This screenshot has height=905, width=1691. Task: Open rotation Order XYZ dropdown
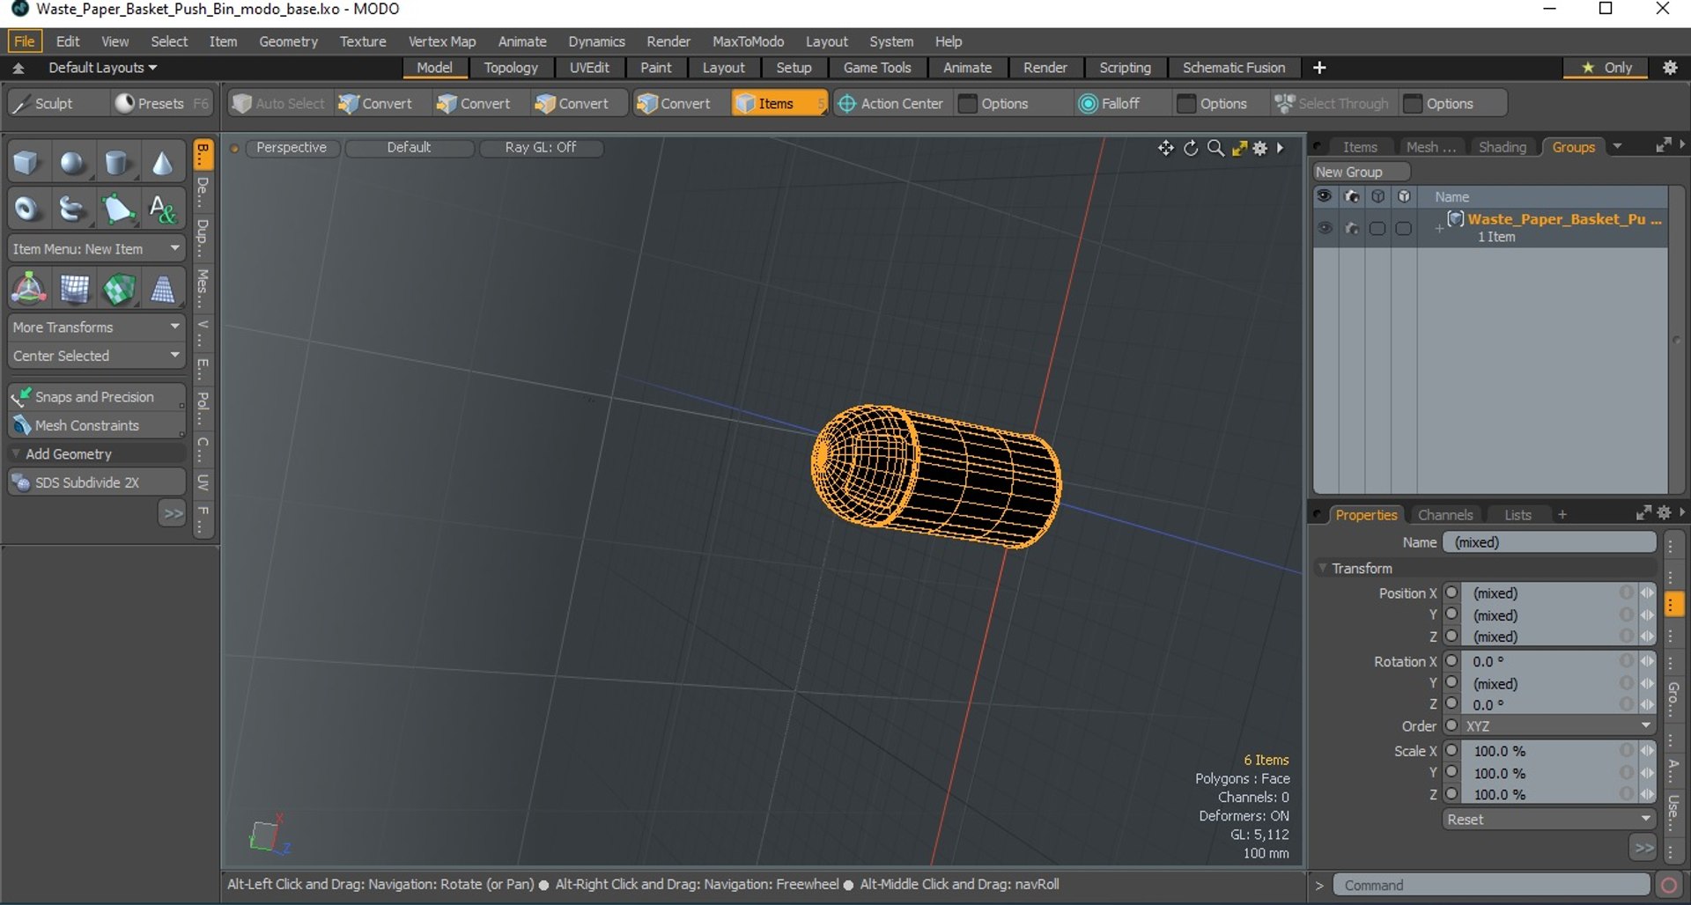(x=1558, y=726)
